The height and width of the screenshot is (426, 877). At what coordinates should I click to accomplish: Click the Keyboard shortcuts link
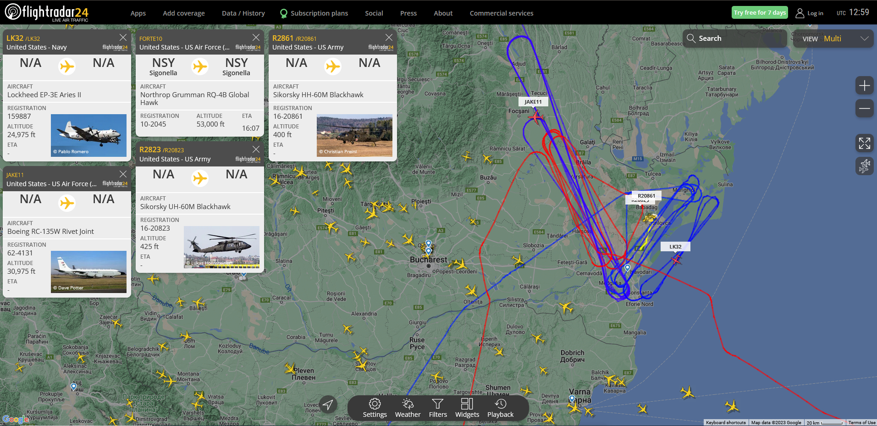click(x=726, y=422)
